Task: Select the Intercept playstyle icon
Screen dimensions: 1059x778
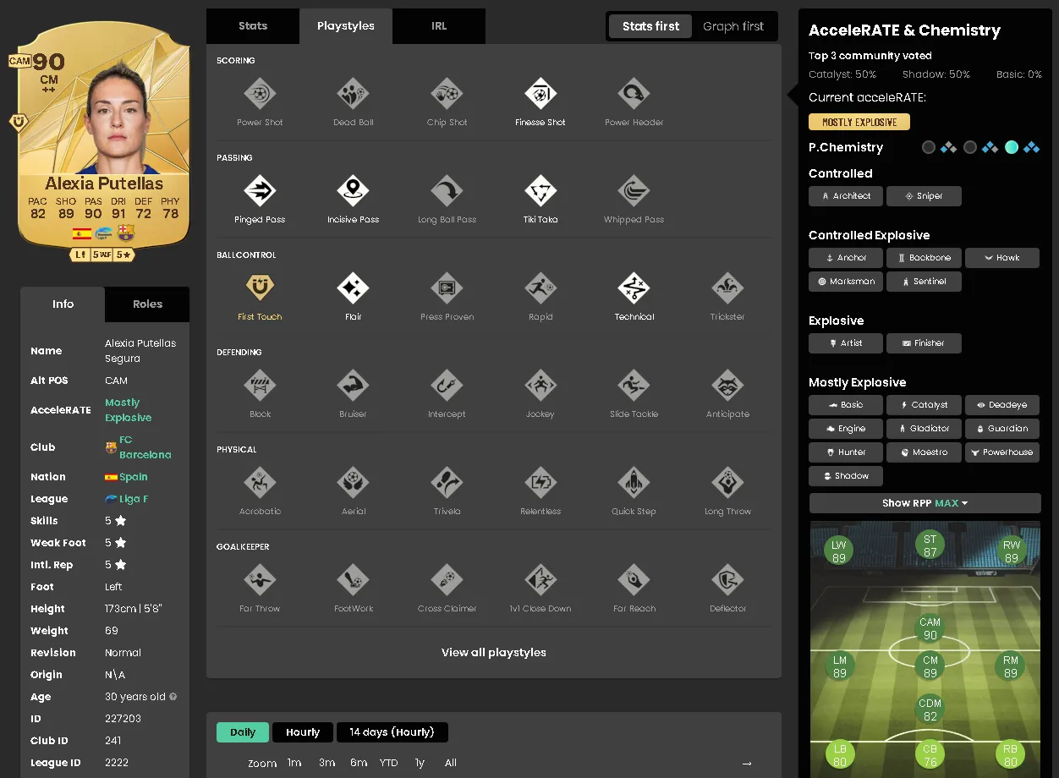Action: [447, 386]
